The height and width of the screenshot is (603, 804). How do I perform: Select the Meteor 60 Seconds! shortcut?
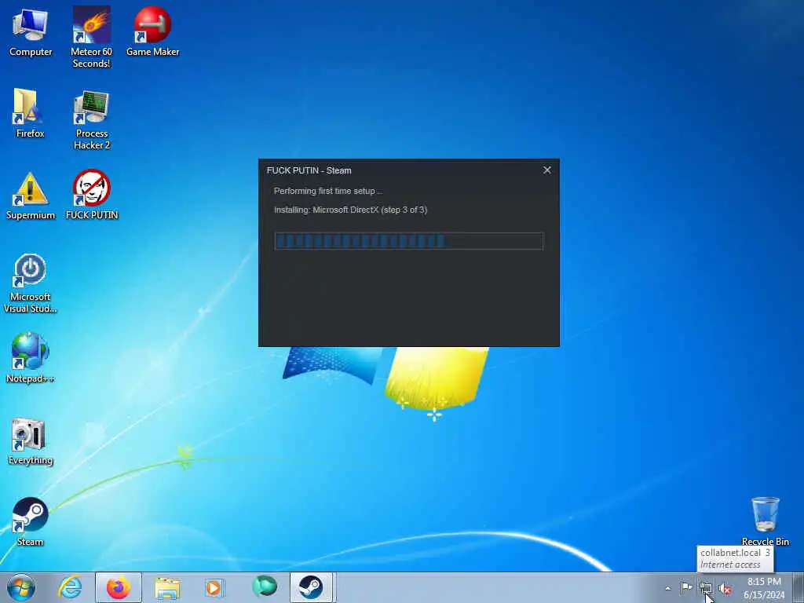(x=91, y=37)
